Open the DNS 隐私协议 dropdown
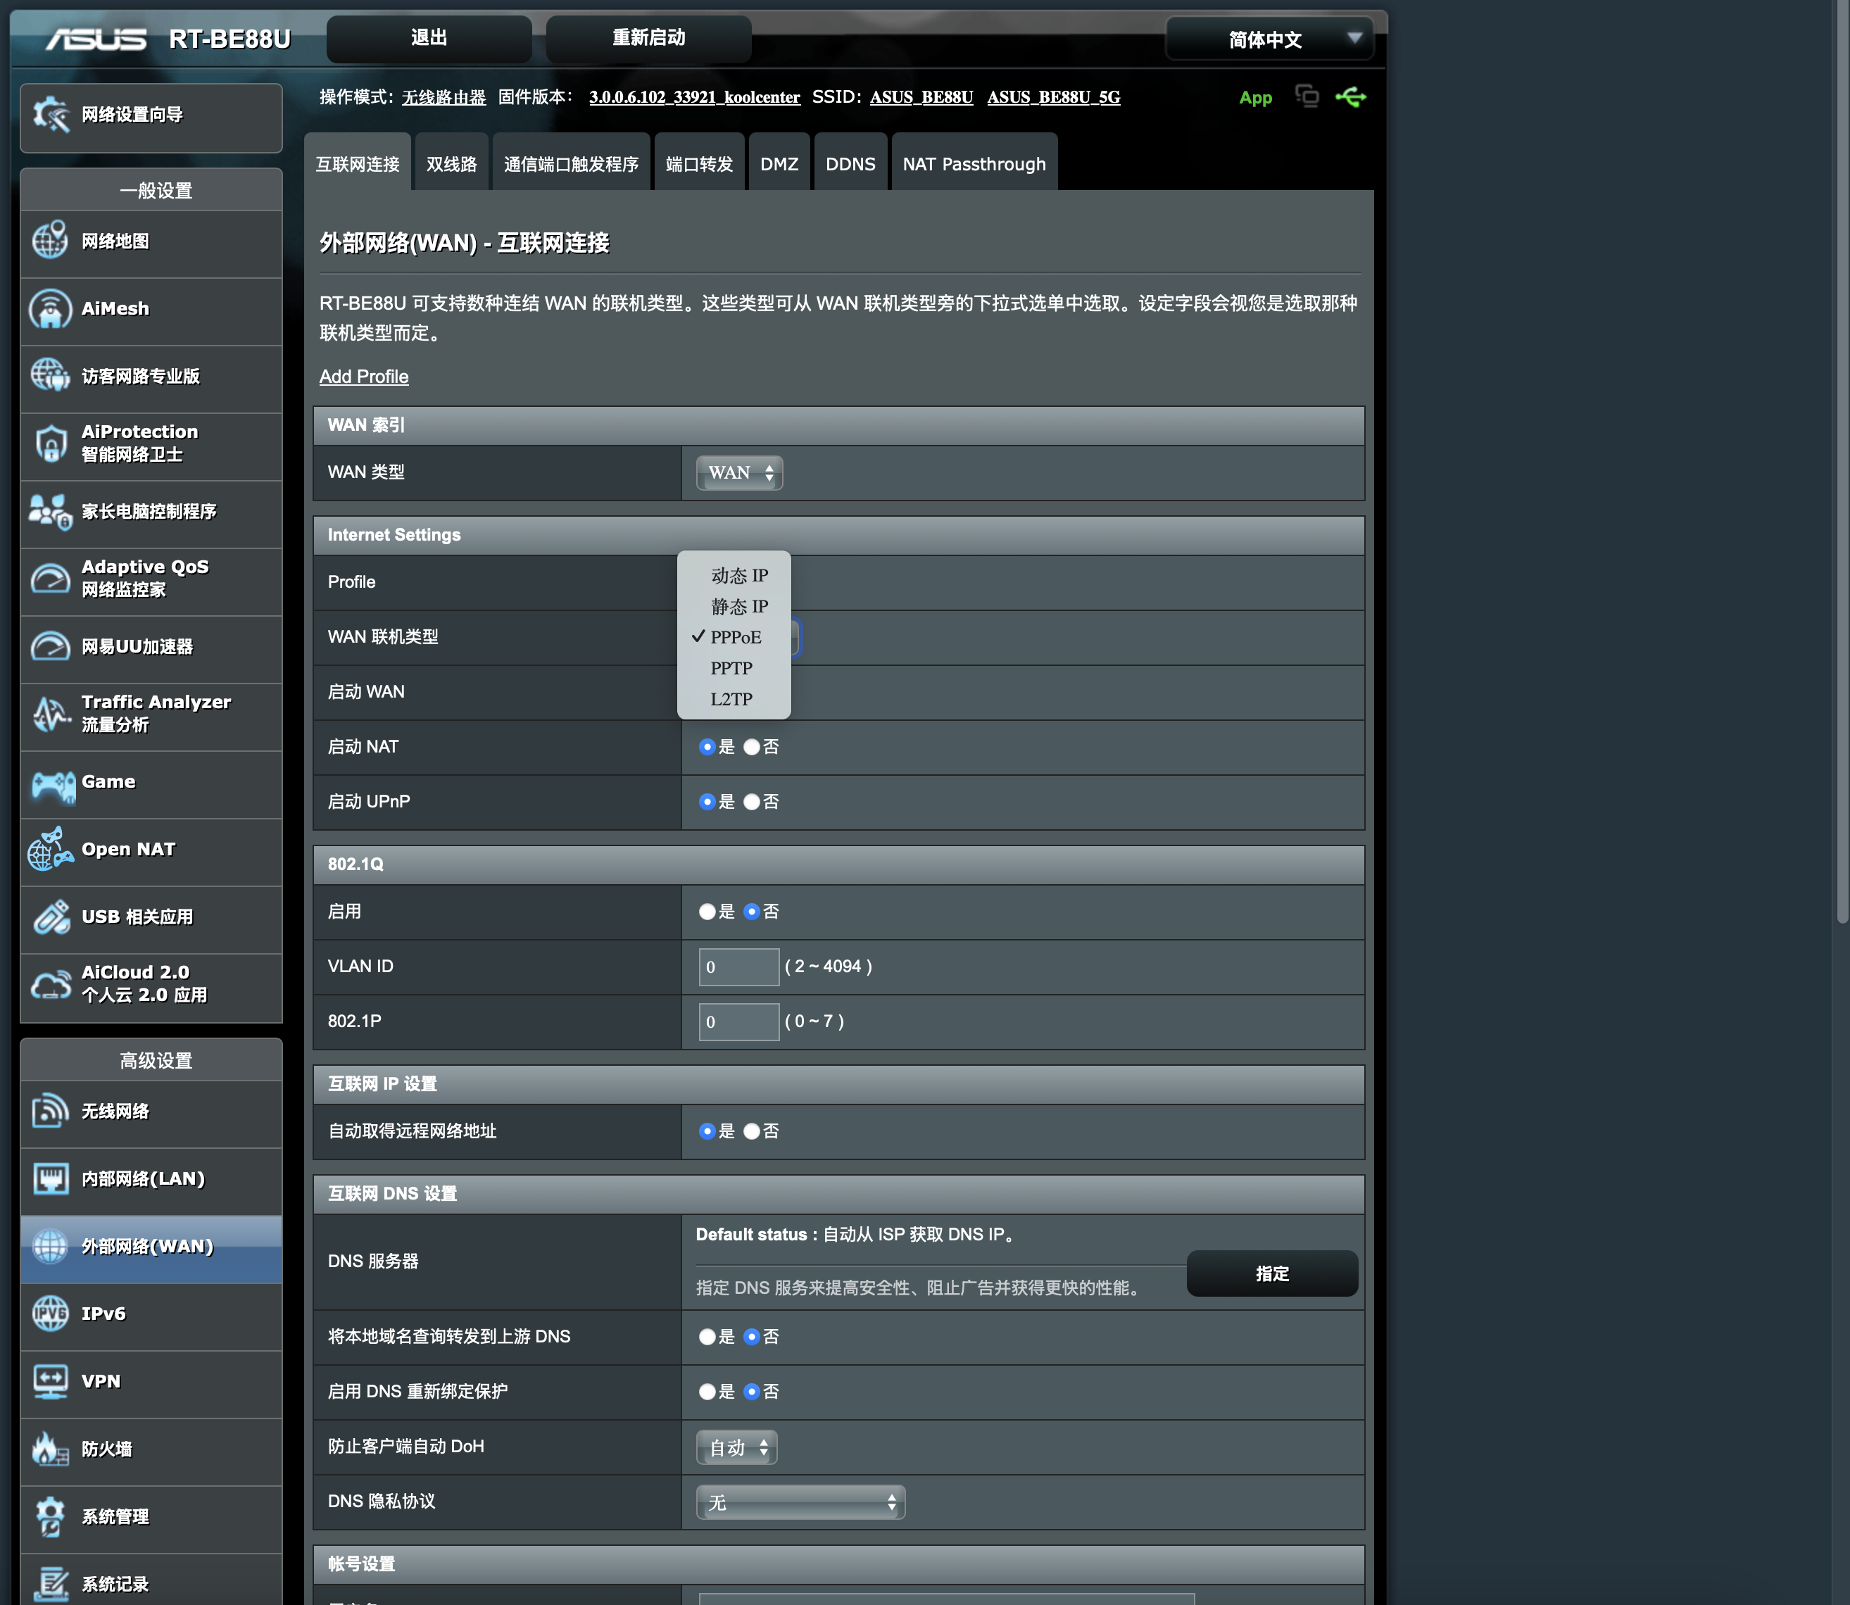This screenshot has height=1605, width=1850. [800, 1503]
